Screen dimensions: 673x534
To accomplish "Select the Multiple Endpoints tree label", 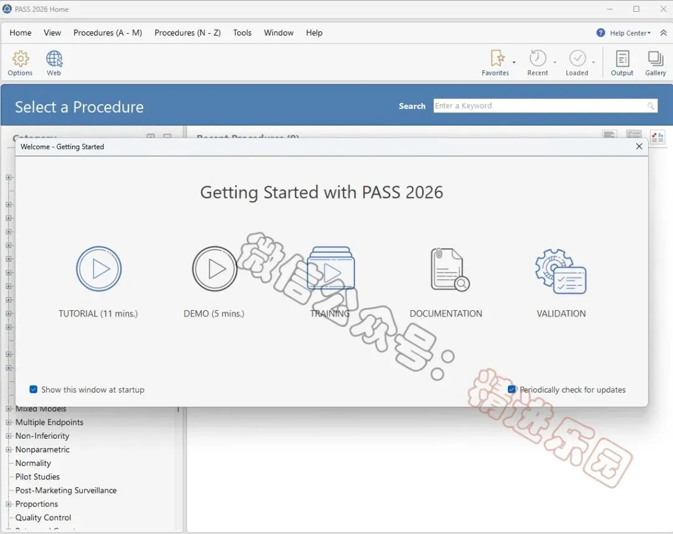I will coord(49,422).
